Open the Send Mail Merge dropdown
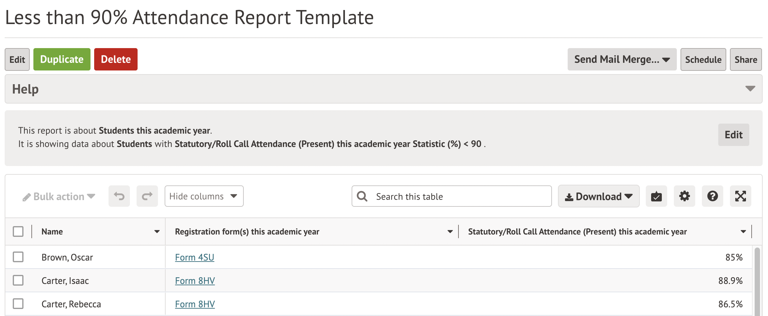768x316 pixels. [622, 59]
